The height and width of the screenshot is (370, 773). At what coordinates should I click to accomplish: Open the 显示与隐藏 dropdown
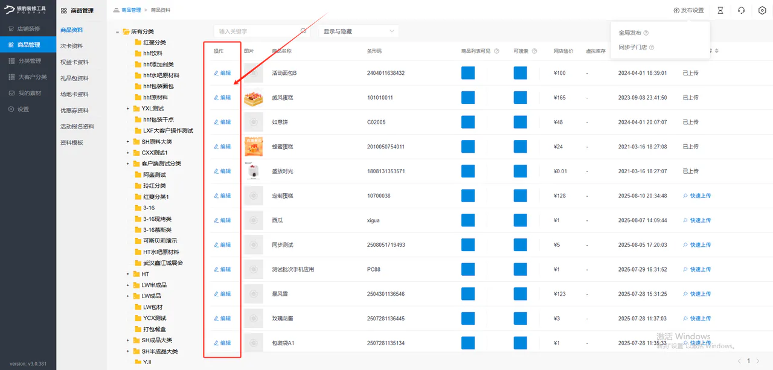[x=359, y=31]
